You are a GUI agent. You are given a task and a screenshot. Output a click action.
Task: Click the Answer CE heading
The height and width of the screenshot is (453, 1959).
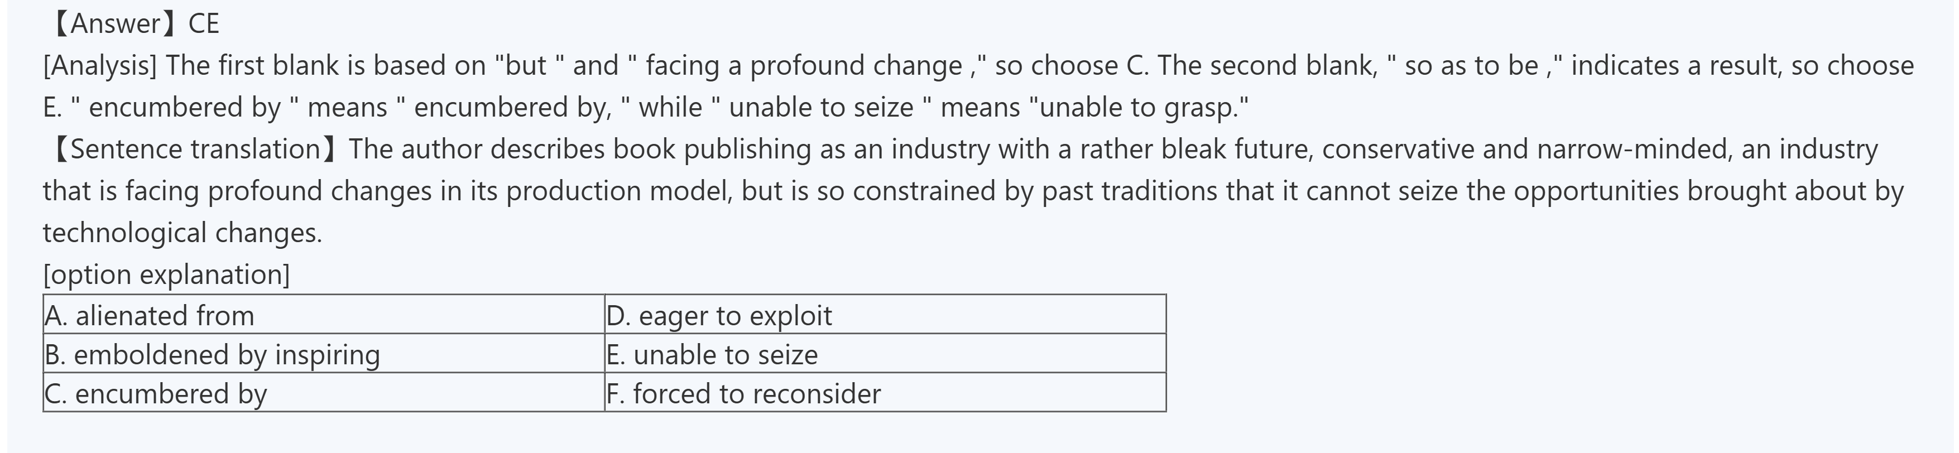click(134, 25)
